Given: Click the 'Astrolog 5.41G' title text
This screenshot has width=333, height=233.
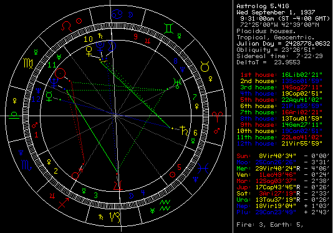Looking at the screenshot, I should pos(263,6).
